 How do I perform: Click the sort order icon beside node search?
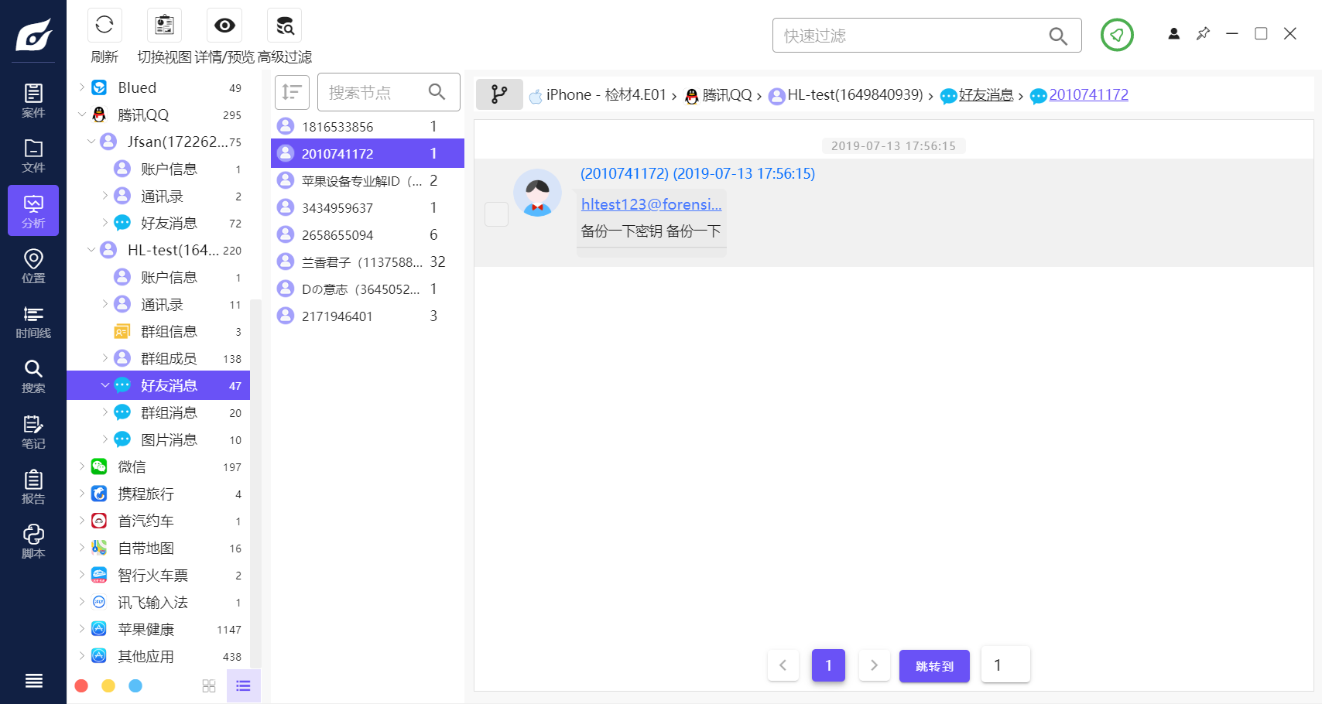click(x=292, y=93)
